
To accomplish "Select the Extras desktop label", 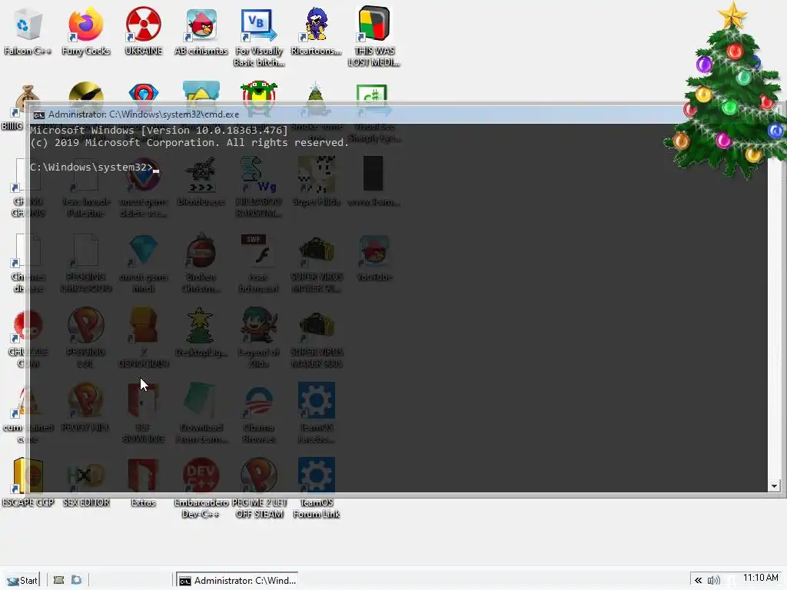I will click(143, 502).
